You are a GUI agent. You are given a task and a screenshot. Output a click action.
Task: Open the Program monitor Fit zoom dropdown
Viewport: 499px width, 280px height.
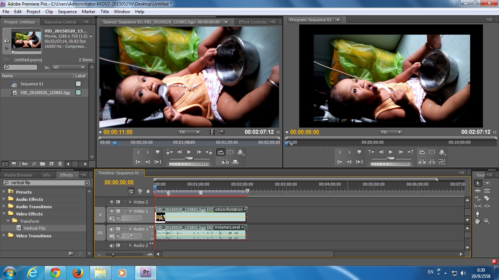391,132
